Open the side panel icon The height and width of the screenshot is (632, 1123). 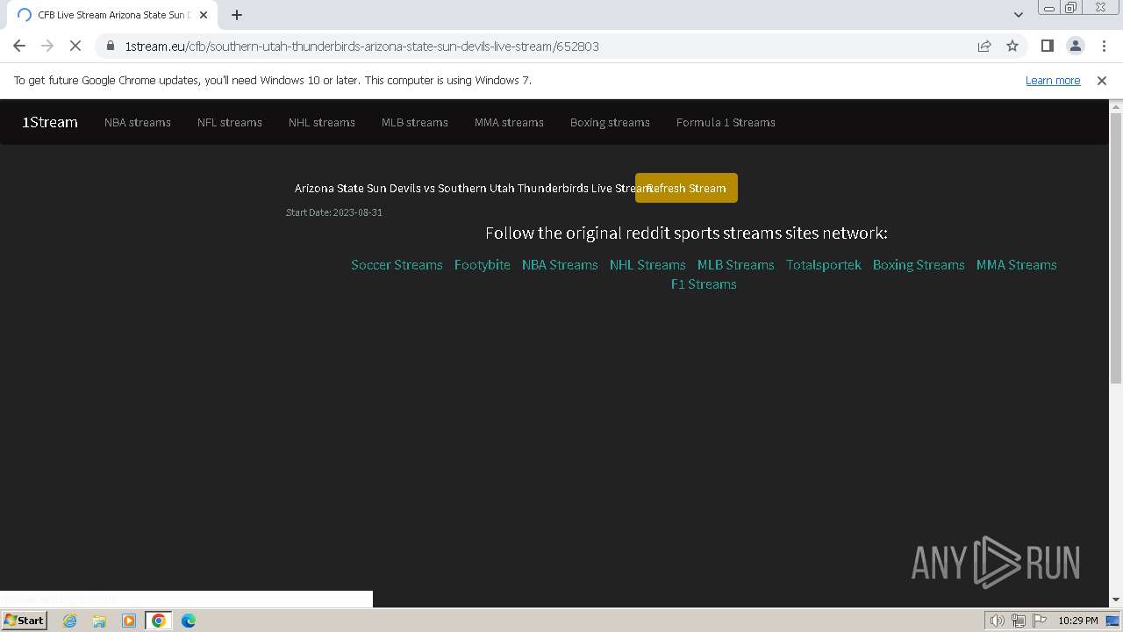pos(1047,46)
